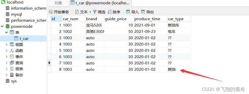This screenshot has width=249, height=94.
Task: Click the 电车 car_type cell
Action: 179,31
